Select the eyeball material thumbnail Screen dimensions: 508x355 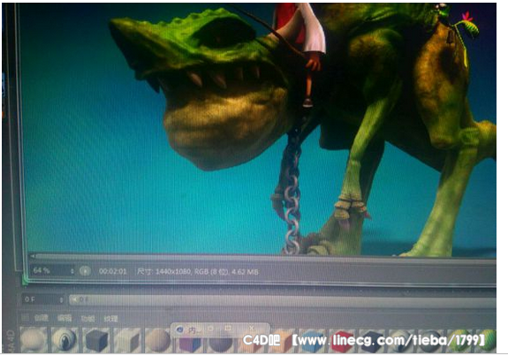(64, 340)
